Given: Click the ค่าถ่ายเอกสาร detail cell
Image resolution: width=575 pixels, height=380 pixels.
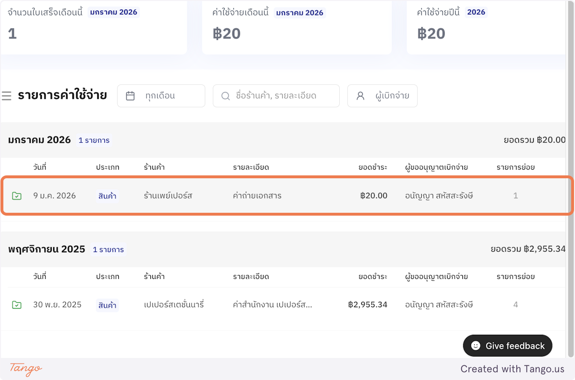Looking at the screenshot, I should (x=257, y=196).
